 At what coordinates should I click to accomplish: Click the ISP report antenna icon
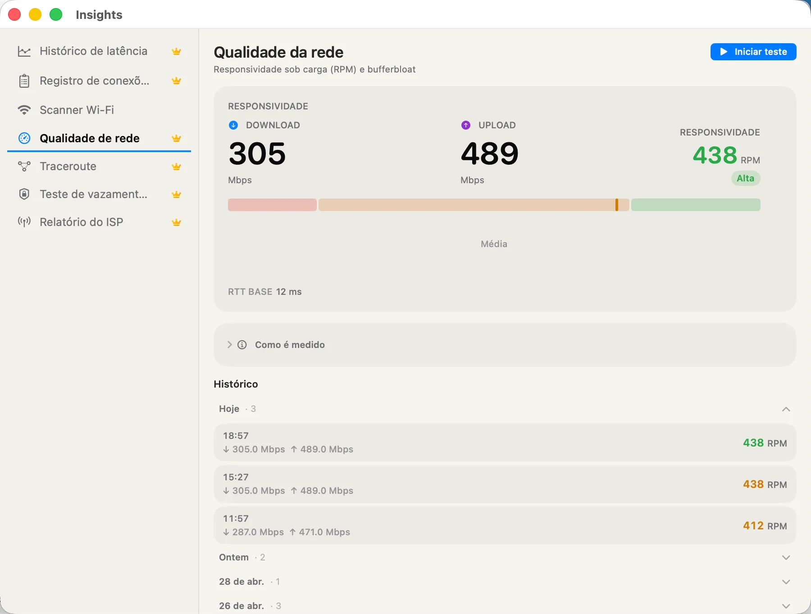24,222
